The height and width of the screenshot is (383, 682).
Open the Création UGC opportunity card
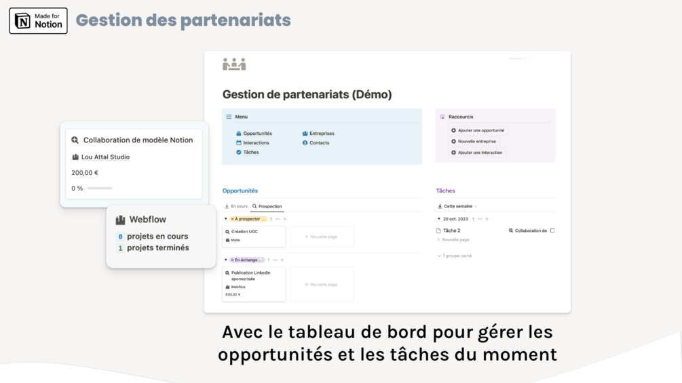[x=254, y=236]
